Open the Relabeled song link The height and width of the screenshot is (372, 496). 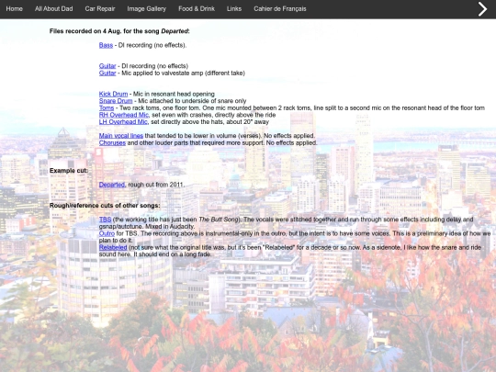(x=113, y=247)
